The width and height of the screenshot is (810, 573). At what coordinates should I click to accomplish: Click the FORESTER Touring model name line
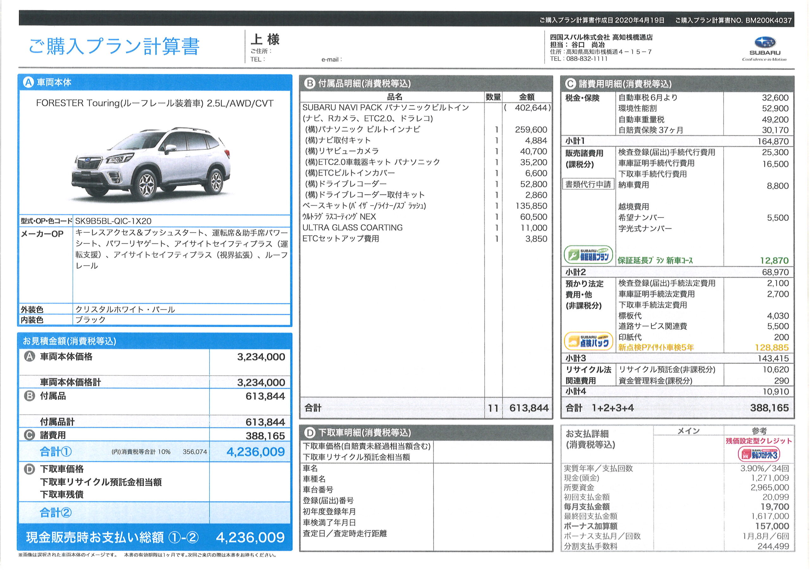(154, 103)
